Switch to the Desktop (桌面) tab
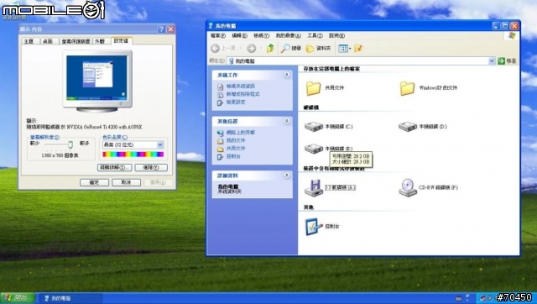The image size is (537, 304). 48,41
